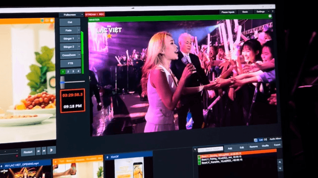The width and height of the screenshot is (318, 178).
Task: Click the blue icon left of List
Action: pos(256,140)
